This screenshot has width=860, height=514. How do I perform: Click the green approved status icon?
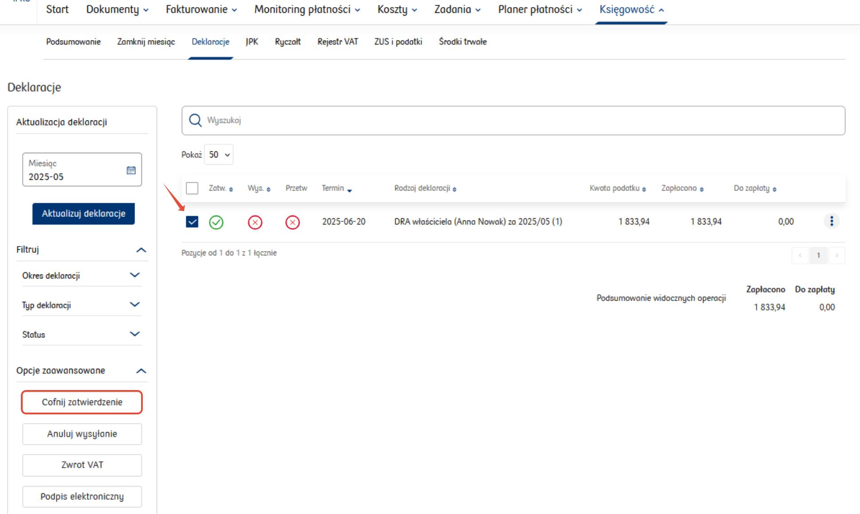point(216,222)
